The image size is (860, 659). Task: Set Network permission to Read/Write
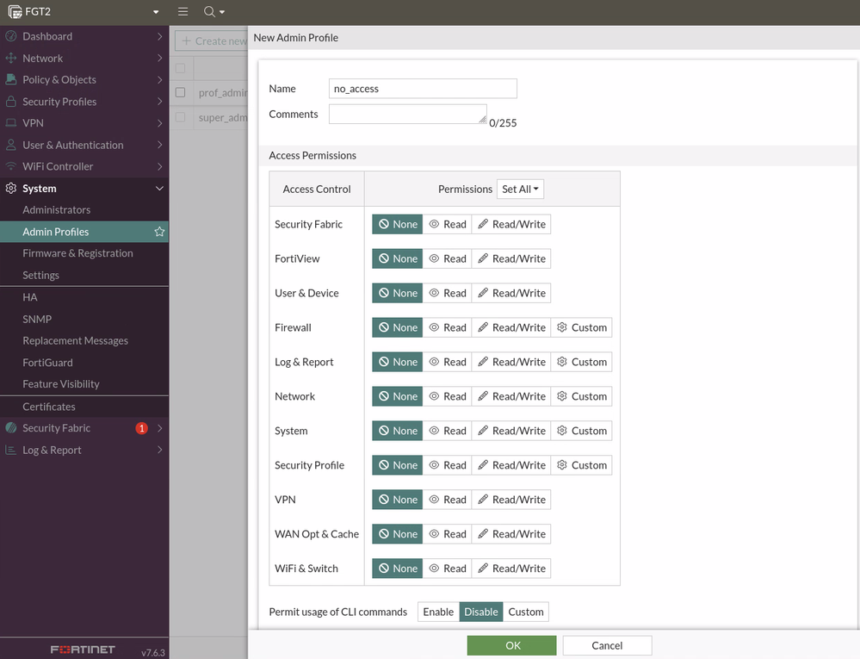pos(511,396)
